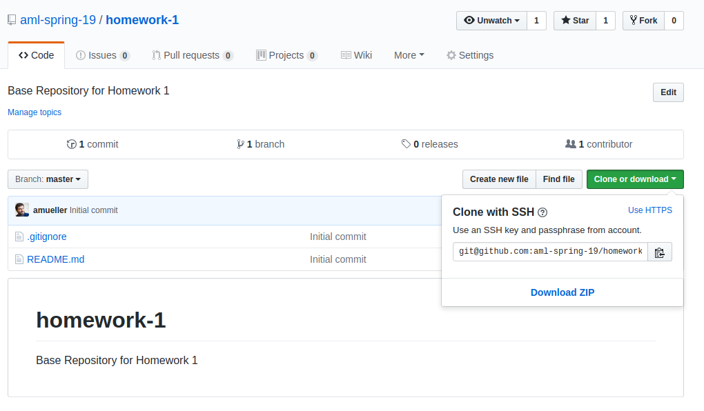The image size is (704, 411).
Task: Open the Wiki tab
Action: pyautogui.click(x=357, y=55)
